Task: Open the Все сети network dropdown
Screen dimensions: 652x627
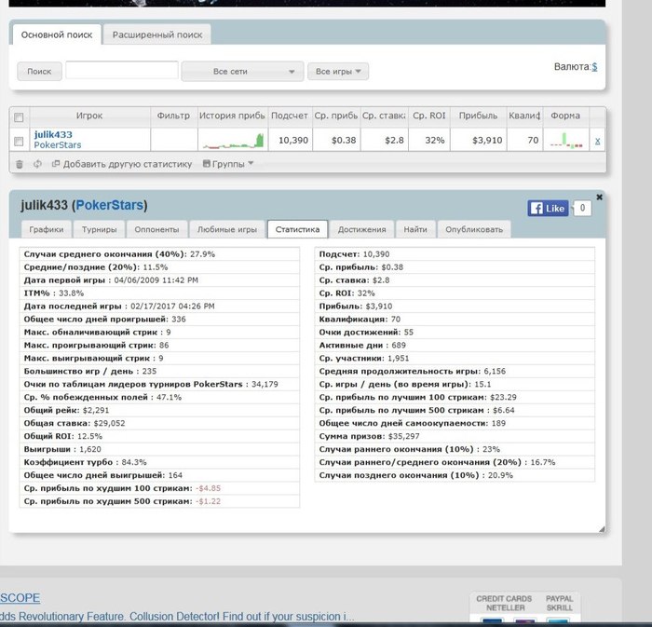Action: (x=242, y=72)
